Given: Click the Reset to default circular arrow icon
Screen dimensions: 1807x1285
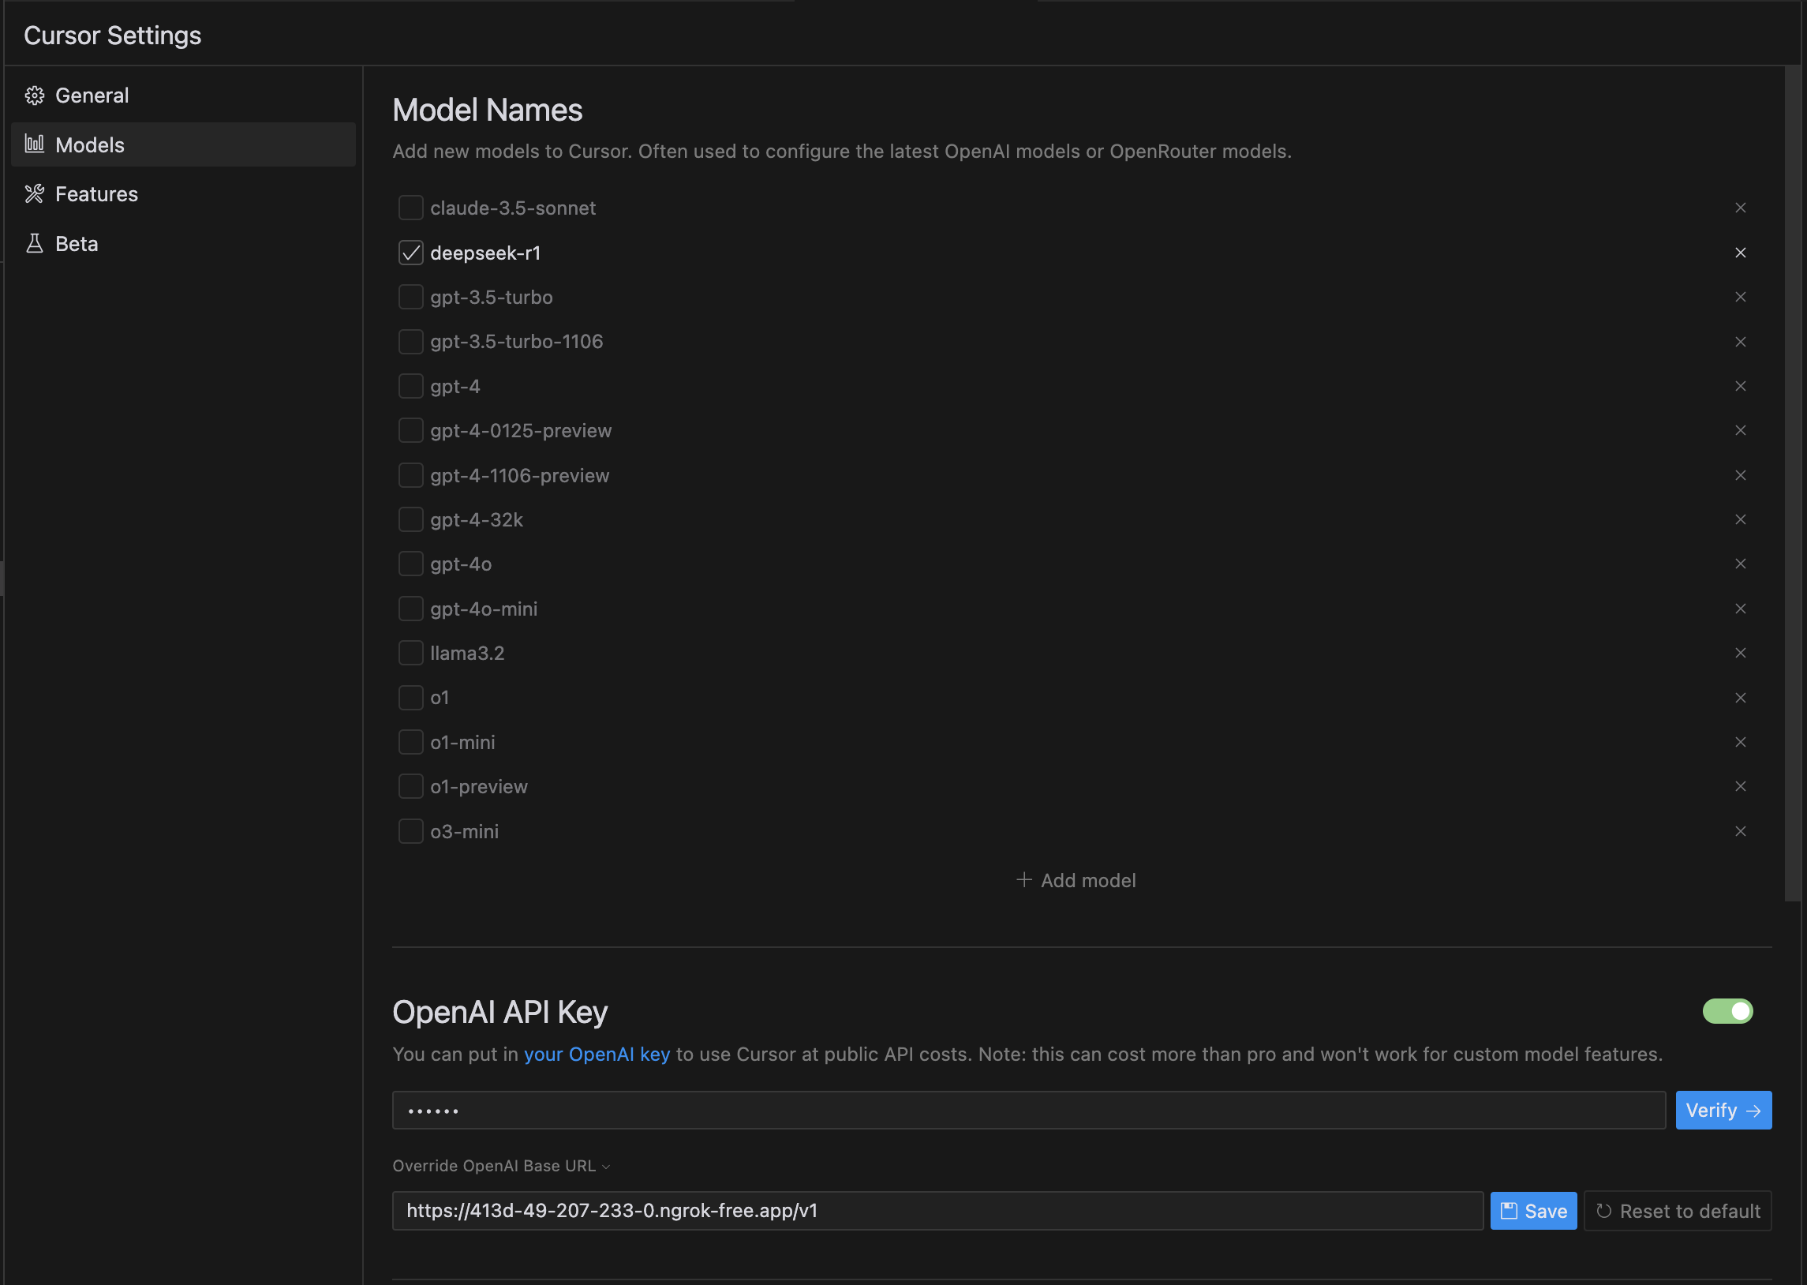Looking at the screenshot, I should pyautogui.click(x=1603, y=1210).
